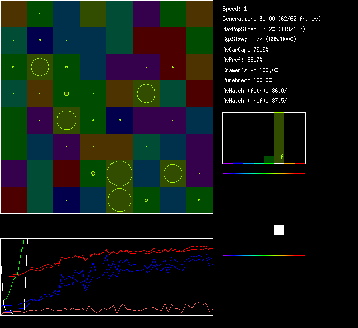Click the circle in the fifth grid row
The height and width of the screenshot is (328, 358).
66,120
